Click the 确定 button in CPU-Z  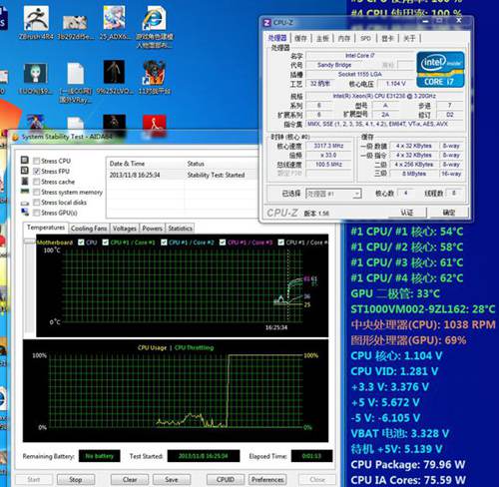click(449, 212)
